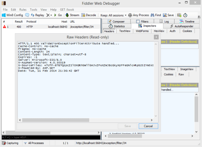Switch to the Composer tab
The height and width of the screenshot is (147, 202).
[116, 21]
